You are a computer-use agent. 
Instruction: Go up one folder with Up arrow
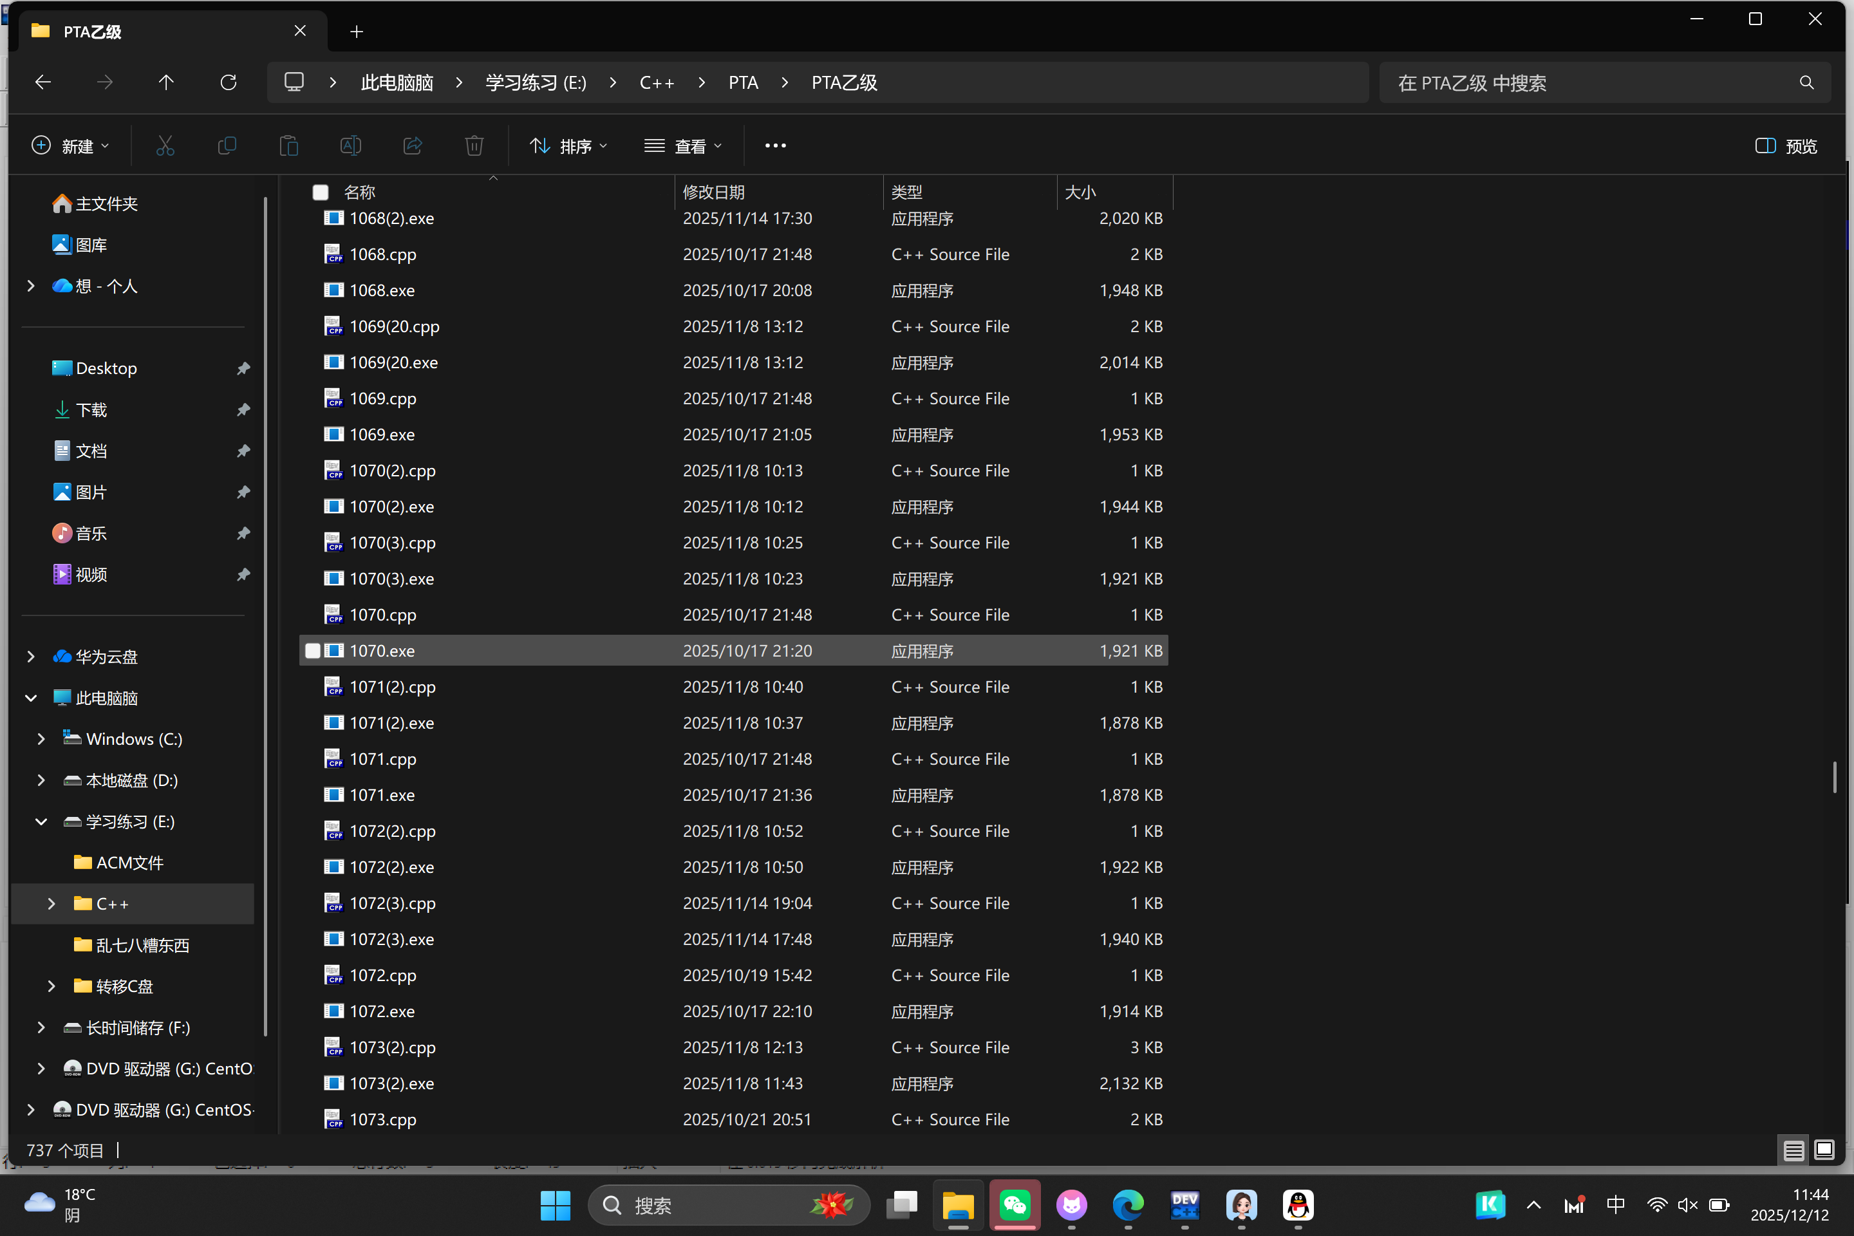coord(165,83)
